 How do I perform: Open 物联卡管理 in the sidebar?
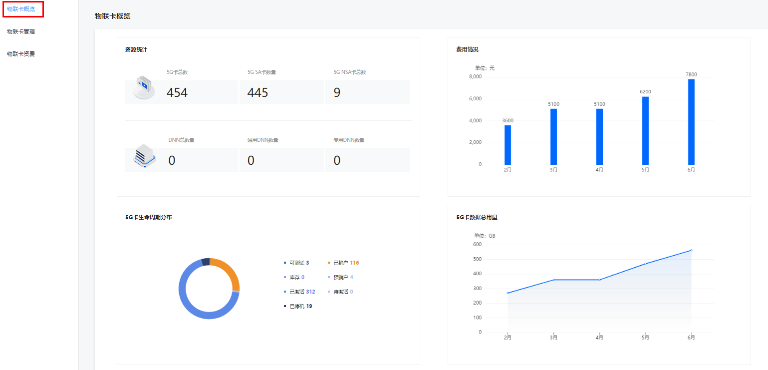[x=21, y=31]
